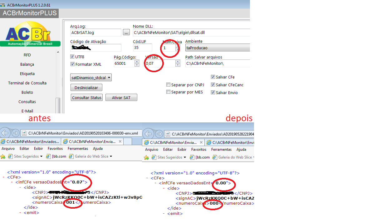Open Favoritos menu in left 'antes' browser

[x=55, y=149]
